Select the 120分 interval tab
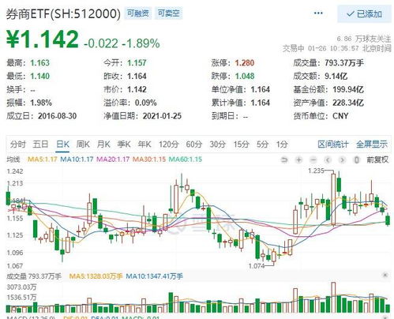The height and width of the screenshot is (319, 394). point(168,144)
